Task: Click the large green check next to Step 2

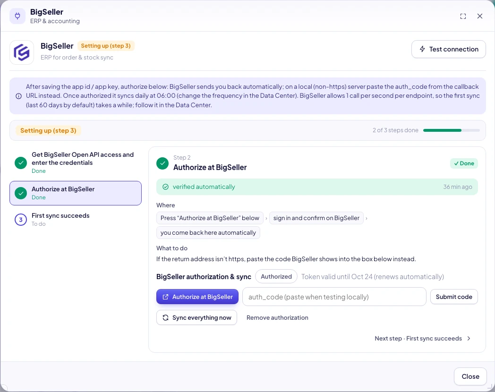Action: pos(162,163)
